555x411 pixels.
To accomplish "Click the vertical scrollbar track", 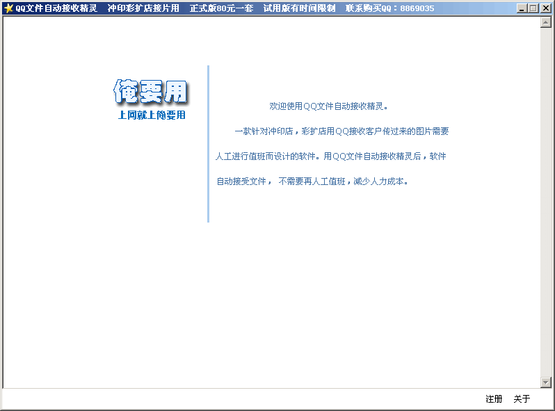I will pos(545,202).
